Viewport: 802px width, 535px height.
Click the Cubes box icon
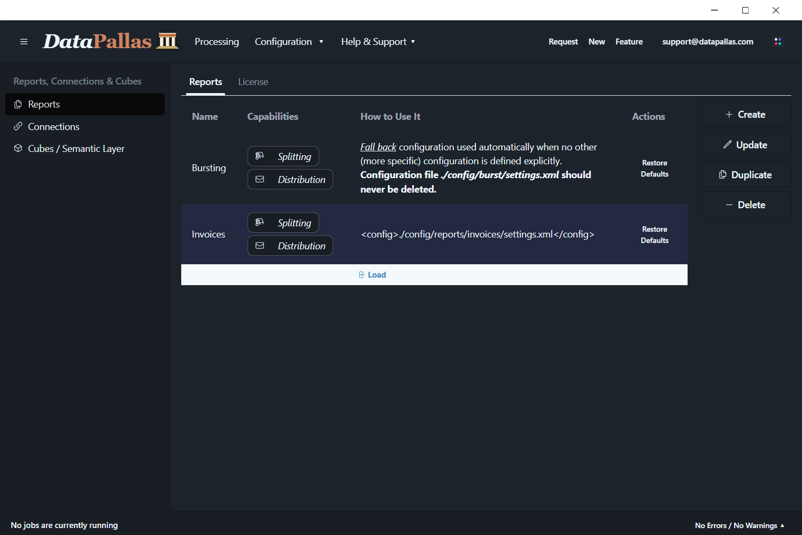point(18,148)
